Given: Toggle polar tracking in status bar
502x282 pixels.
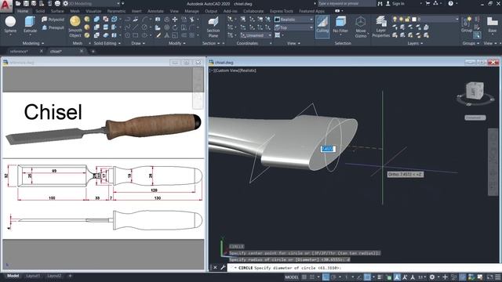Looking at the screenshot, I should [x=333, y=277].
